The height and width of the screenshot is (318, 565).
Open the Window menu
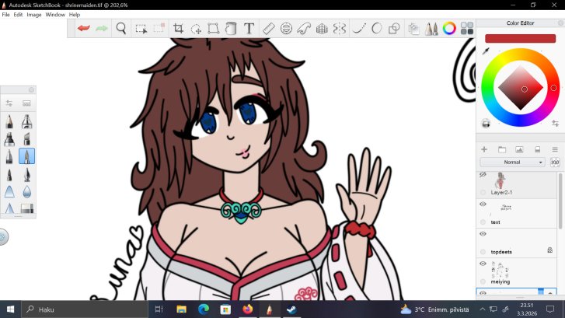[55, 15]
